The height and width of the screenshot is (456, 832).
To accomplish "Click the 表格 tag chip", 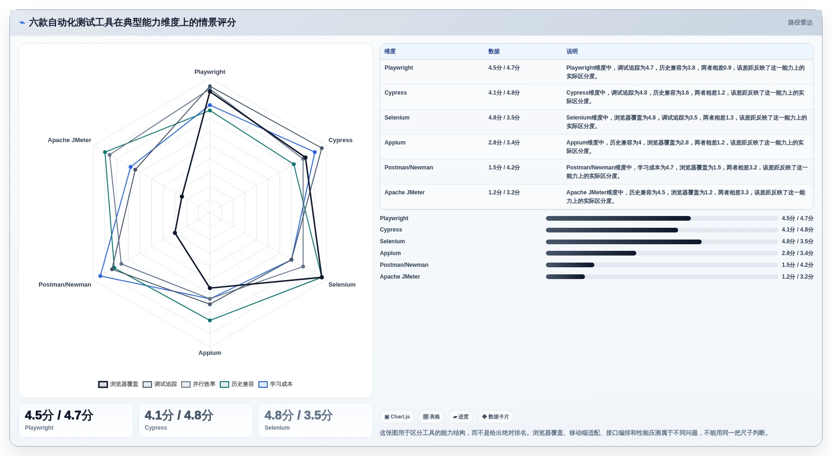I will pos(431,417).
